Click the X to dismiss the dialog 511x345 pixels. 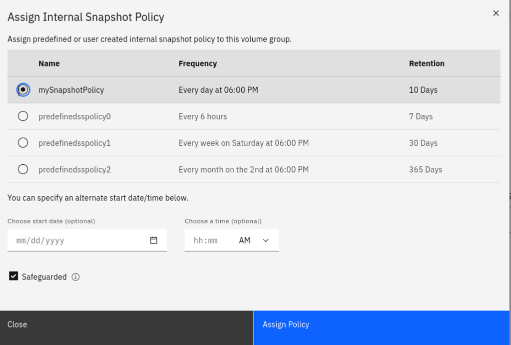496,13
